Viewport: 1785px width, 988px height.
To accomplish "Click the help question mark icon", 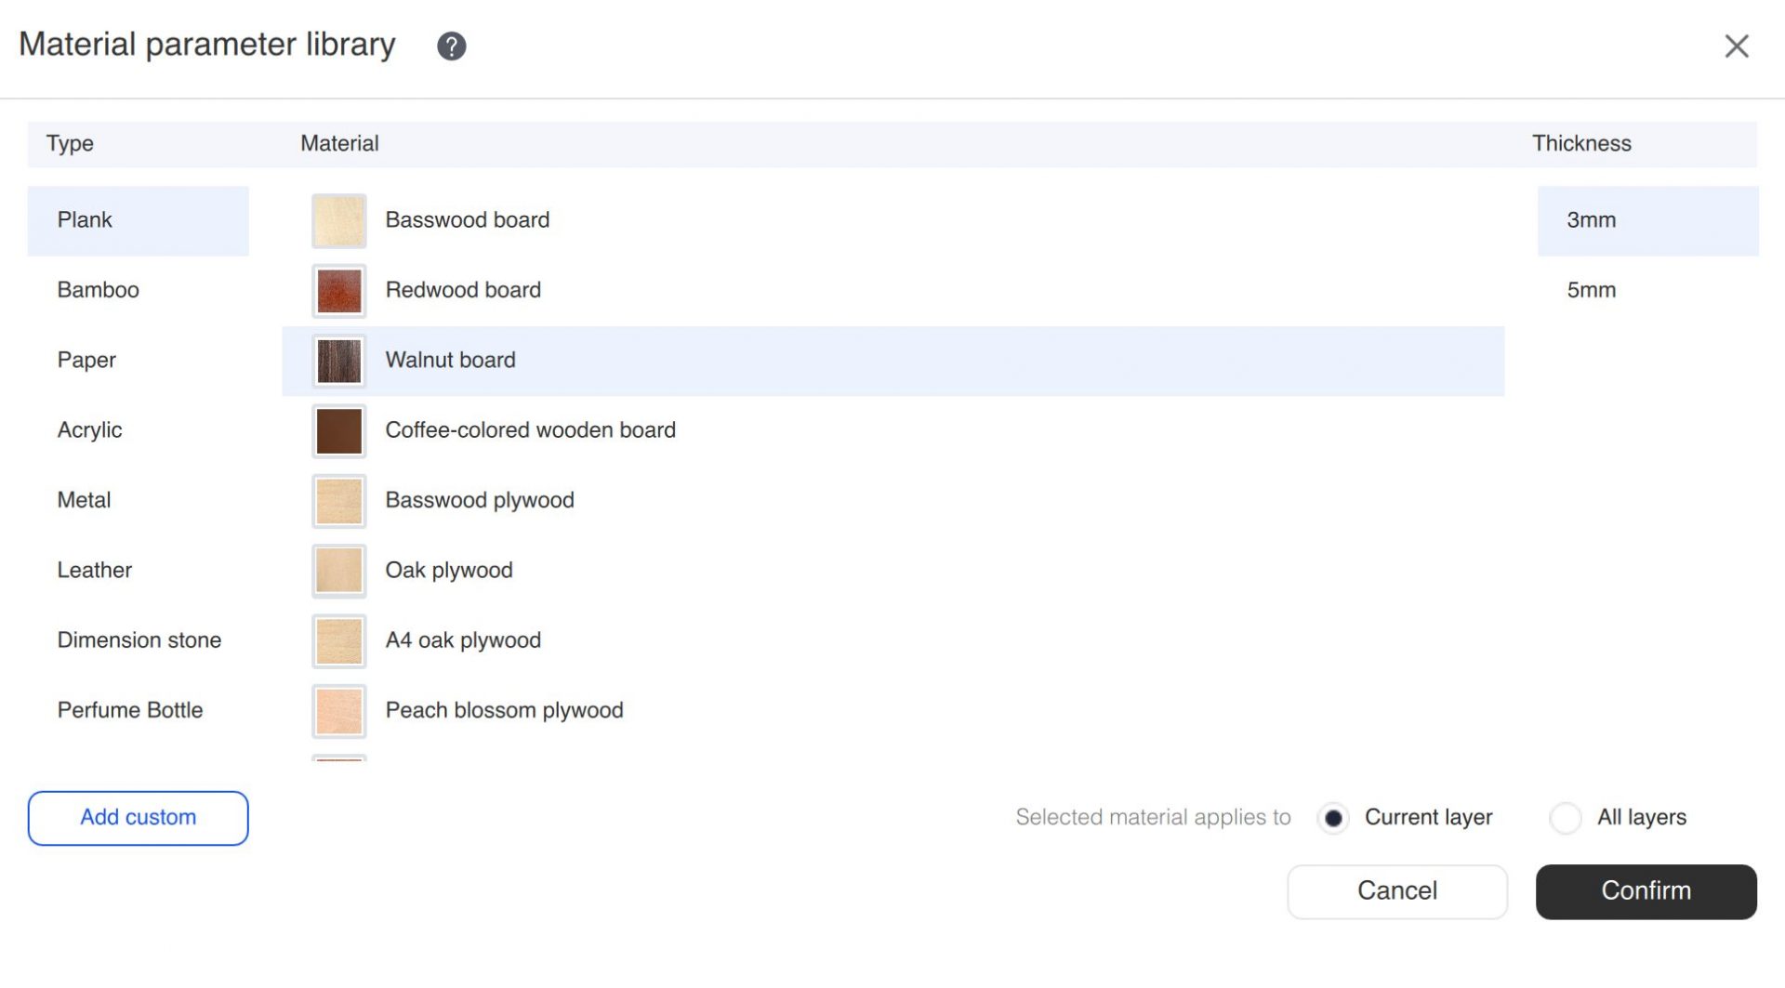I will (452, 46).
